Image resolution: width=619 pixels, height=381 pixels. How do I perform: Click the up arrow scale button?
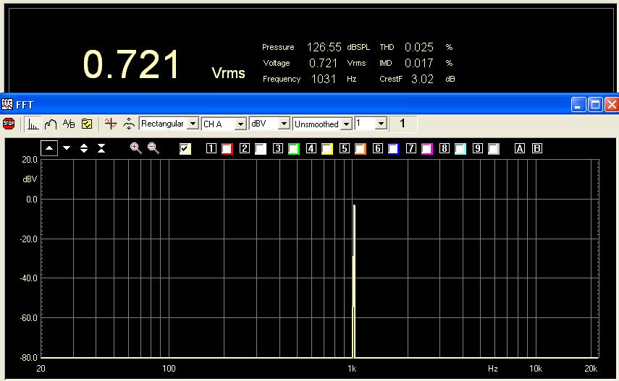(49, 147)
